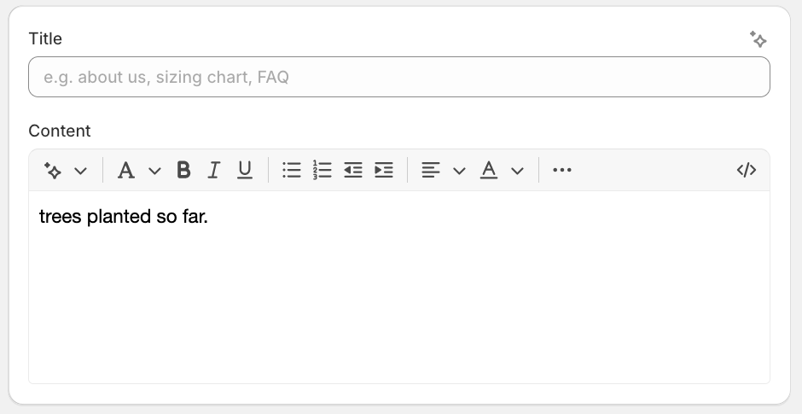
Task: Click the Title input field
Action: click(x=399, y=77)
